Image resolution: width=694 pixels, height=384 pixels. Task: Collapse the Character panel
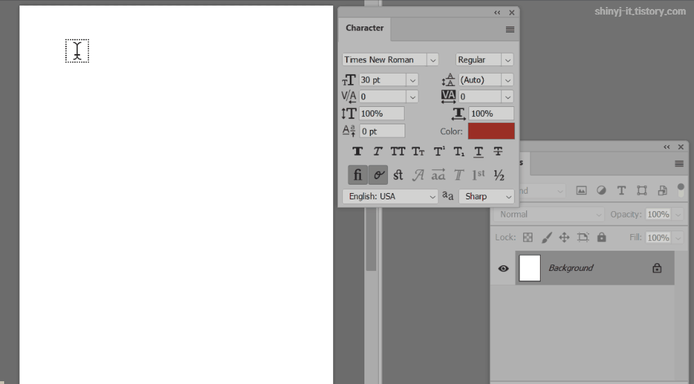point(497,12)
